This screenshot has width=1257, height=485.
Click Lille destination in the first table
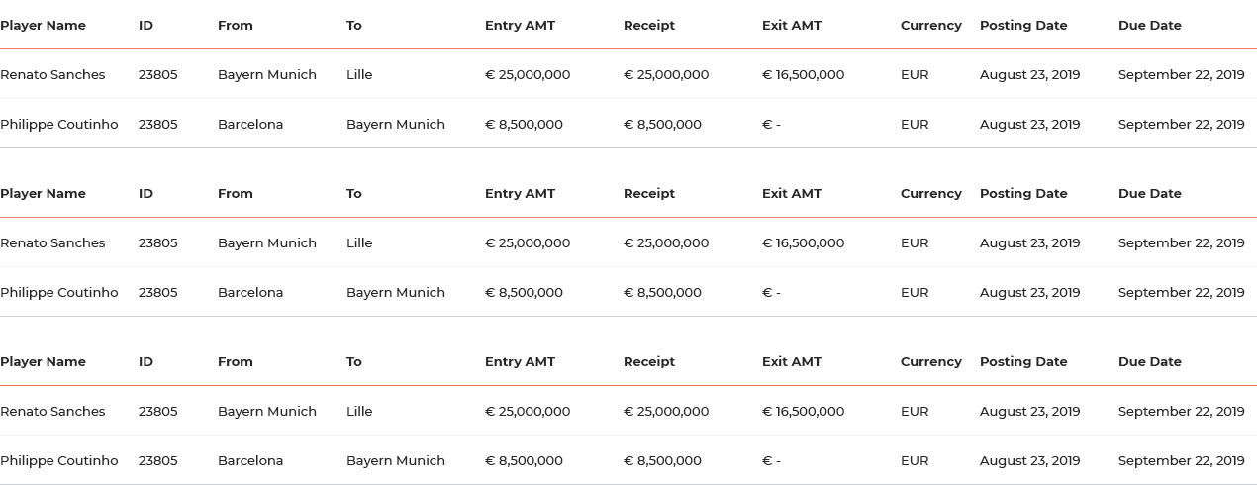tap(359, 75)
